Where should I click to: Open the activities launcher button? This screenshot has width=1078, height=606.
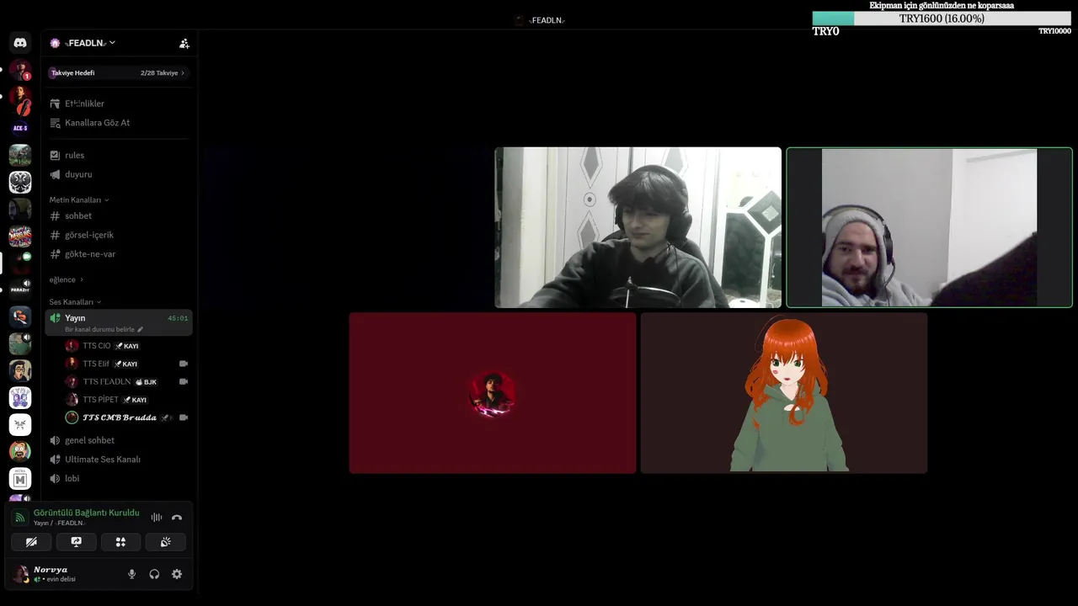120,542
